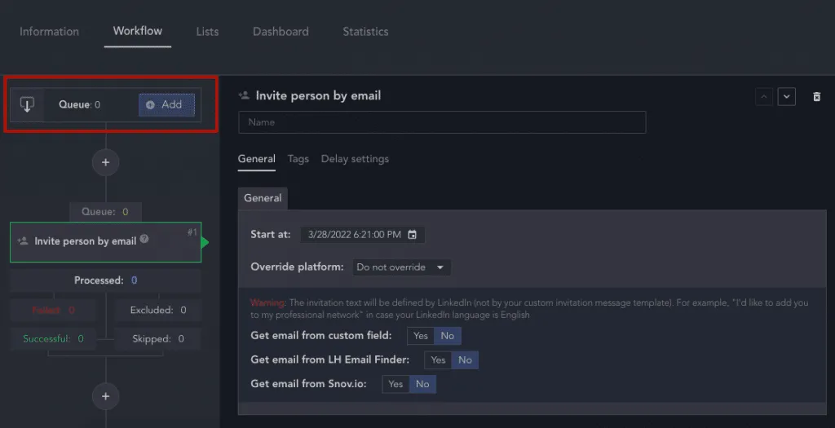Screen dimensions: 835x428
Task: Click the plus node above the action
Action: pos(105,162)
